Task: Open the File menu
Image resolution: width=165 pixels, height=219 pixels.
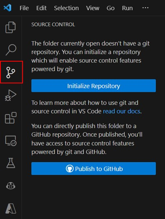Action: (24, 8)
